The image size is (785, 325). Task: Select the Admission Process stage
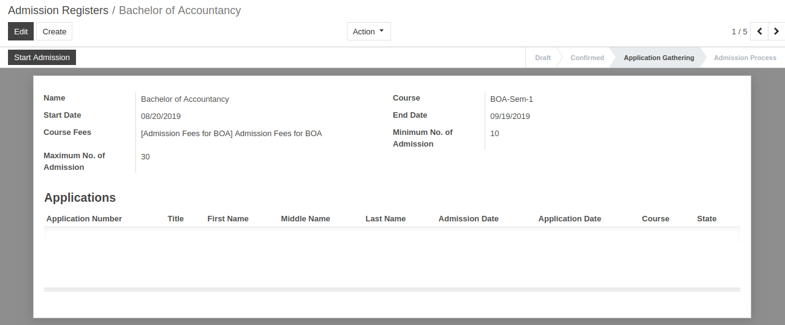pos(745,58)
